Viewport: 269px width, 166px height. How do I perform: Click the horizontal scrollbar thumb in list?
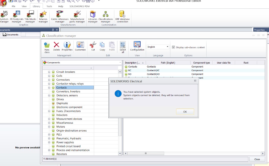tap(146, 153)
